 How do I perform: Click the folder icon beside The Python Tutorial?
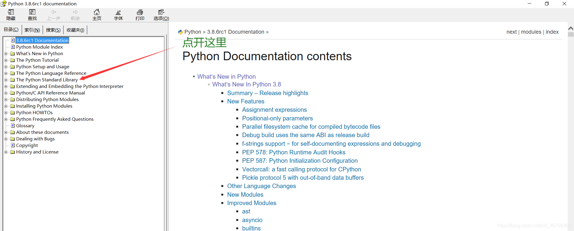13,60
